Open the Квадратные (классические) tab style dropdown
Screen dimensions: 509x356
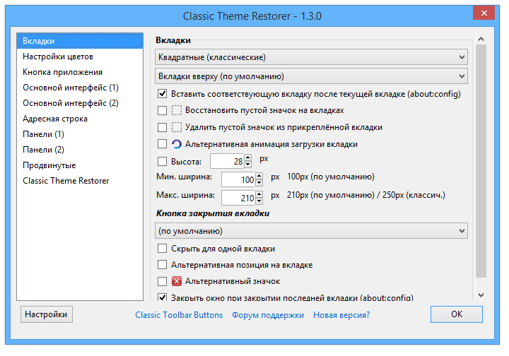click(311, 57)
